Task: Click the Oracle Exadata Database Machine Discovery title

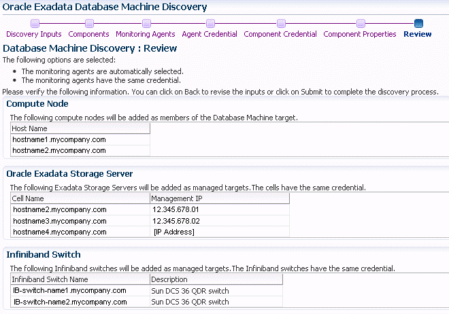Action: point(105,7)
